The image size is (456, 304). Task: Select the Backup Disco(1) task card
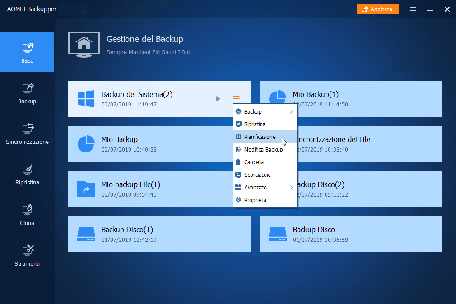[x=159, y=234]
